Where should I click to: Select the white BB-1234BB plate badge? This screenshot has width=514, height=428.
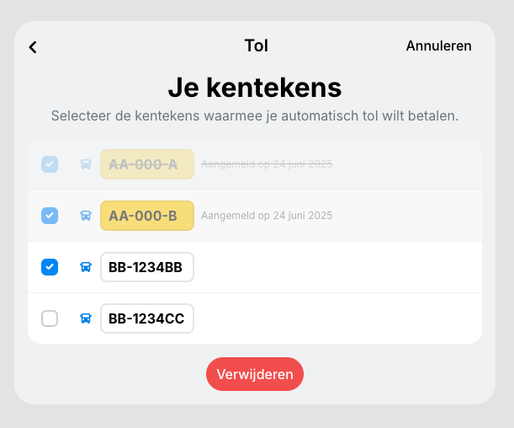[x=147, y=267]
